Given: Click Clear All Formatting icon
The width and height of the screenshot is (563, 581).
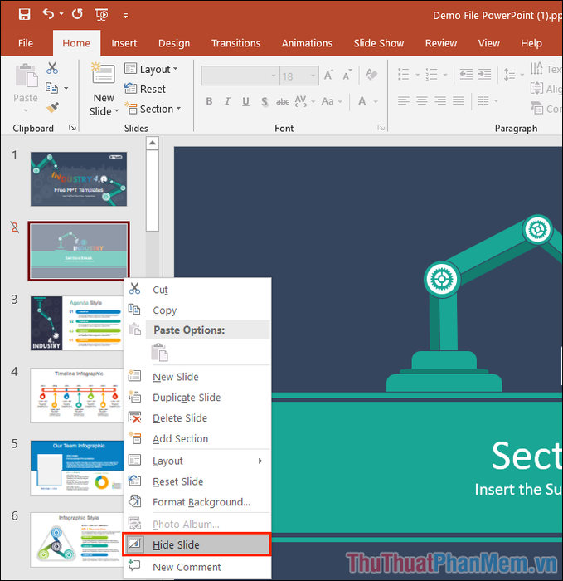Looking at the screenshot, I should [x=371, y=75].
